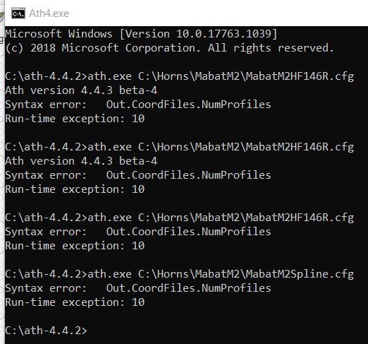The width and height of the screenshot is (368, 344).
Task: Click the second 'Run-time exception: 10' line
Action: pos(75,189)
